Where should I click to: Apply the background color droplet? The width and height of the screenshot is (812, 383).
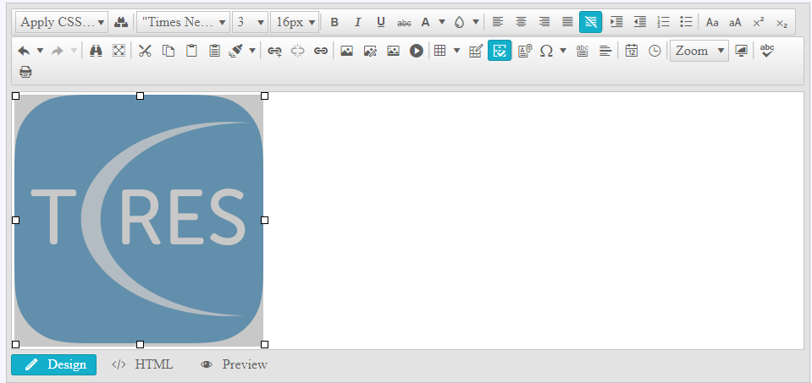pyautogui.click(x=459, y=22)
